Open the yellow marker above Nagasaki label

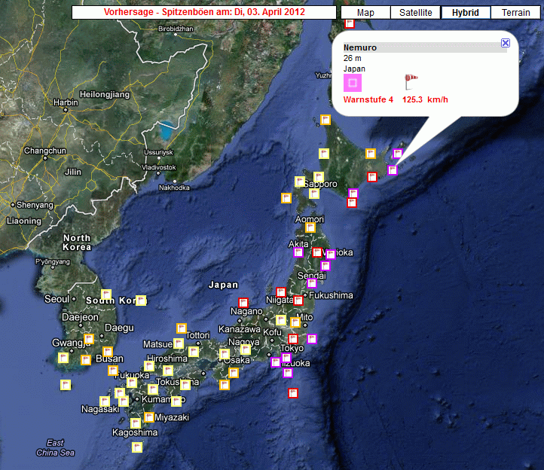tap(105, 401)
